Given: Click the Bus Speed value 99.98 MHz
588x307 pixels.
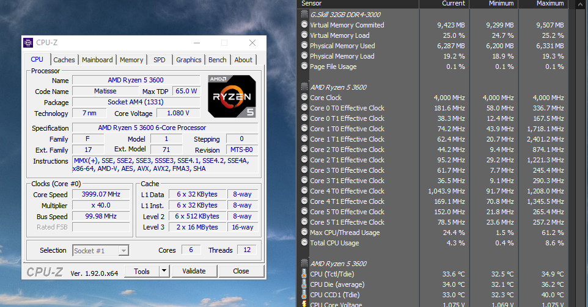Looking at the screenshot, I should pyautogui.click(x=101, y=216).
